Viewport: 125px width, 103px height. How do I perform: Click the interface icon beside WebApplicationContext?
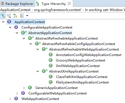click(16, 99)
